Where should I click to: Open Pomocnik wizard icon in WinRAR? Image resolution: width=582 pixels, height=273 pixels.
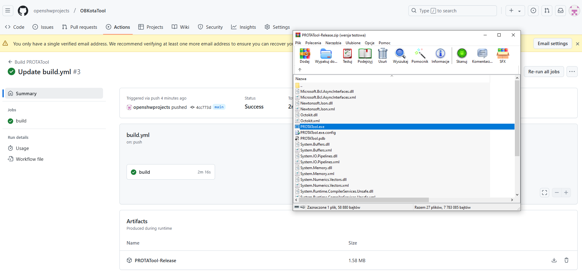coord(420,56)
